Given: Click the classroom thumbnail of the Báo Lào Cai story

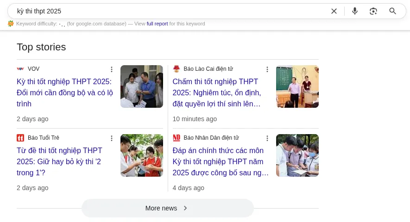Looking at the screenshot, I should tap(297, 86).
